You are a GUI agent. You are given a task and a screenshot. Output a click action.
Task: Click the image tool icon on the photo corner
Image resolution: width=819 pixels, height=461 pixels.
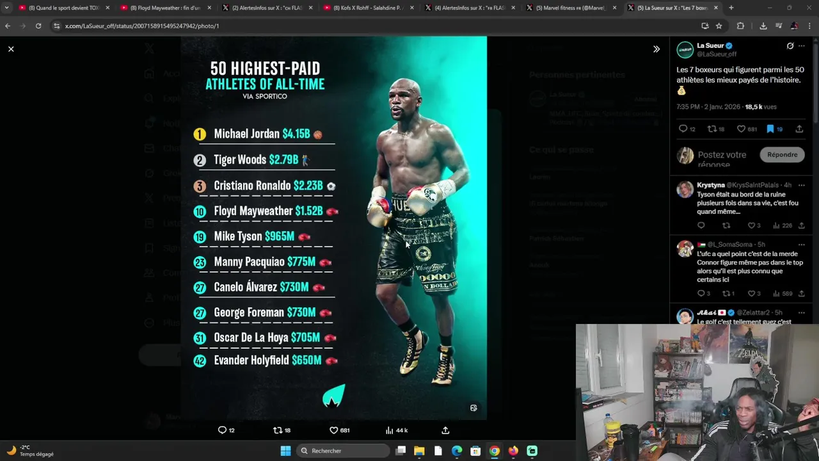(473, 408)
